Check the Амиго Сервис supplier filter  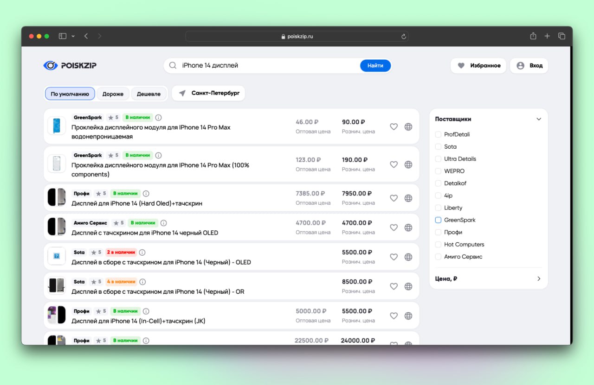click(438, 257)
